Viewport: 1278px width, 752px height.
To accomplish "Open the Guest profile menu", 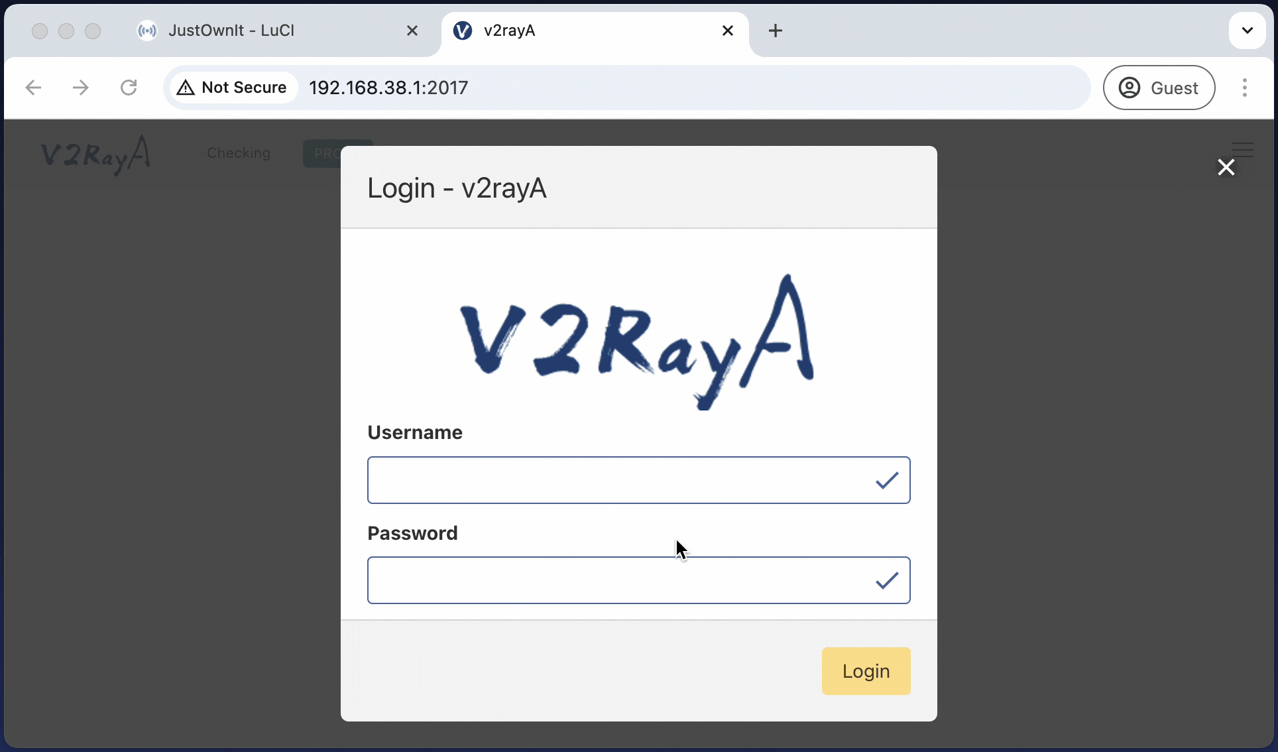I will coord(1159,88).
